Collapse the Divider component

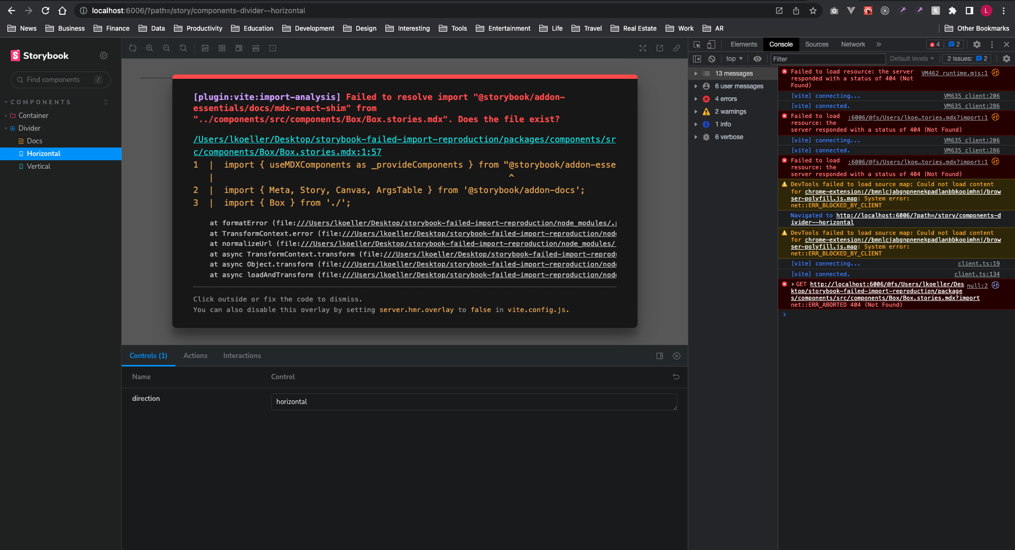(x=29, y=128)
